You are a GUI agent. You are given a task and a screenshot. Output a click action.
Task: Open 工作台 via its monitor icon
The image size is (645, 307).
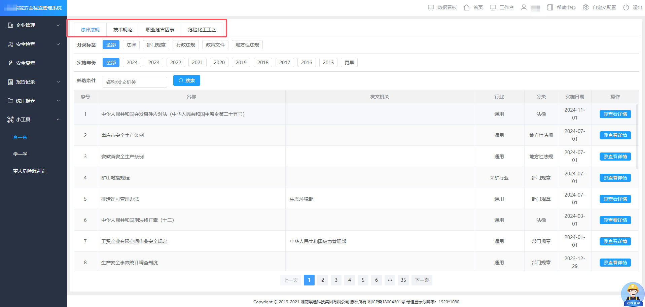tap(493, 7)
